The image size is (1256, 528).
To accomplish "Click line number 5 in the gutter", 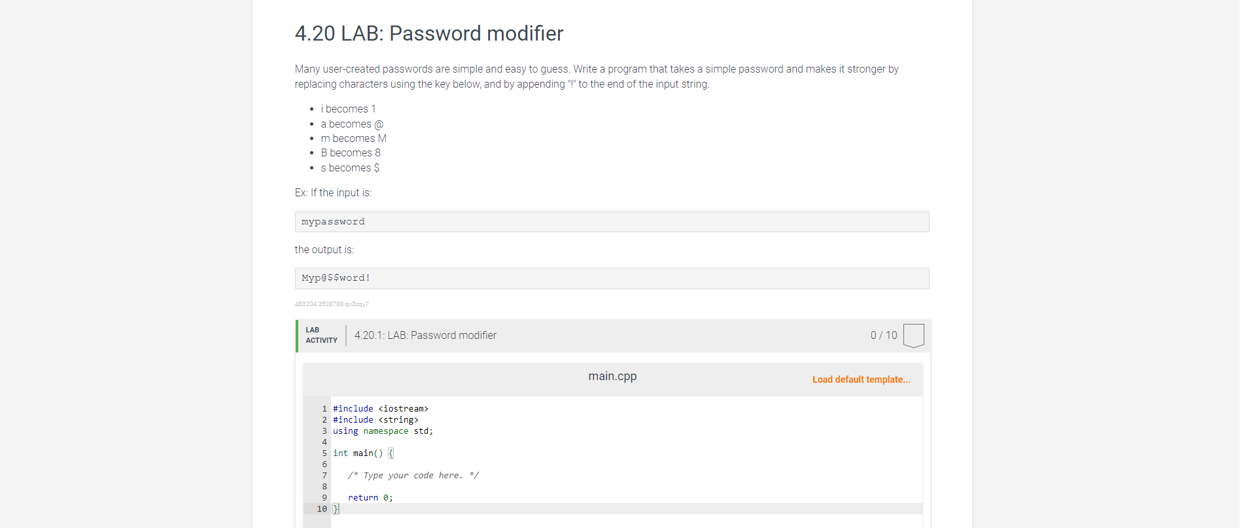I will click(x=324, y=453).
